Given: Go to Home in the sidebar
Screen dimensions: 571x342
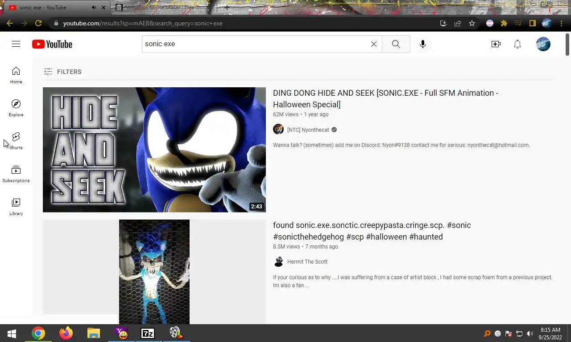Looking at the screenshot, I should pos(16,75).
